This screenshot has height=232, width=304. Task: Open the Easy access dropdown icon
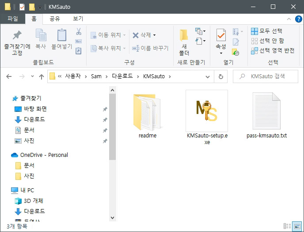point(200,41)
